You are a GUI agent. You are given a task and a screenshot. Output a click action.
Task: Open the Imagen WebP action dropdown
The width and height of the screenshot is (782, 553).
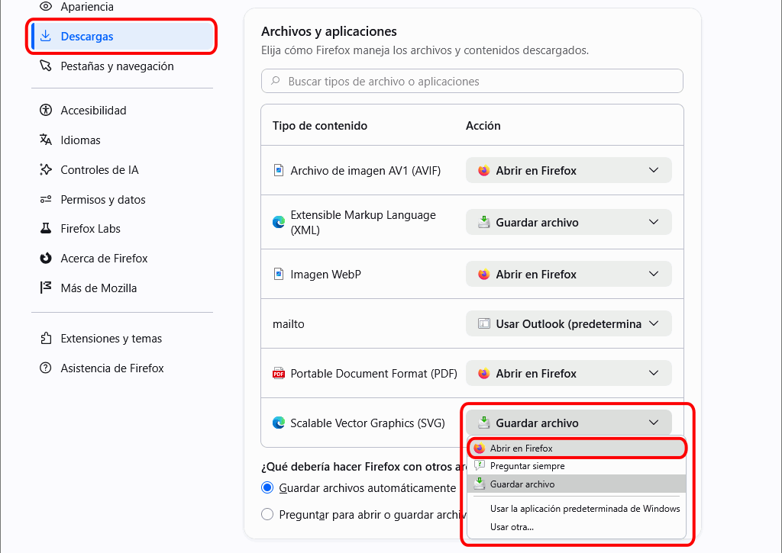point(568,274)
